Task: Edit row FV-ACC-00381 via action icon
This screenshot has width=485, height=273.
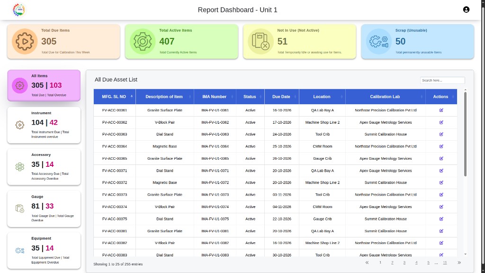Action: [x=441, y=231]
